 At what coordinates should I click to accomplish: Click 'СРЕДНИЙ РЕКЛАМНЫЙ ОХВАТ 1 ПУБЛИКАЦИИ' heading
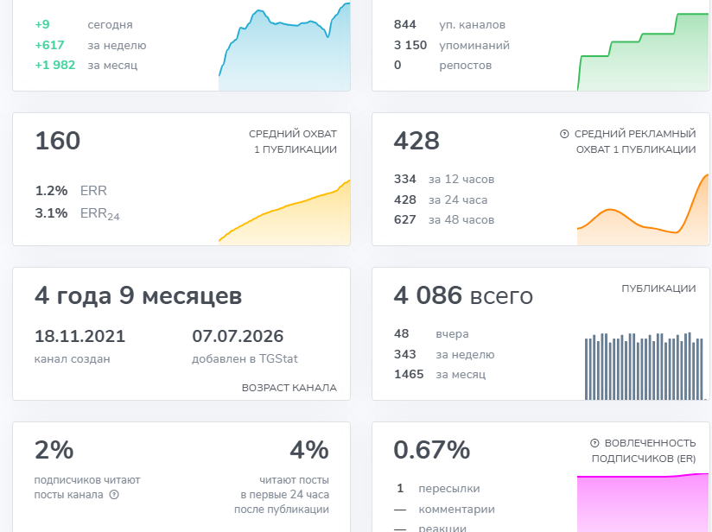click(635, 142)
